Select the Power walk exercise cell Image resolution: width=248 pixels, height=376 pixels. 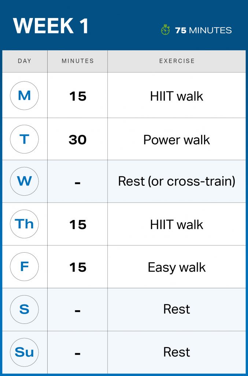[177, 140]
